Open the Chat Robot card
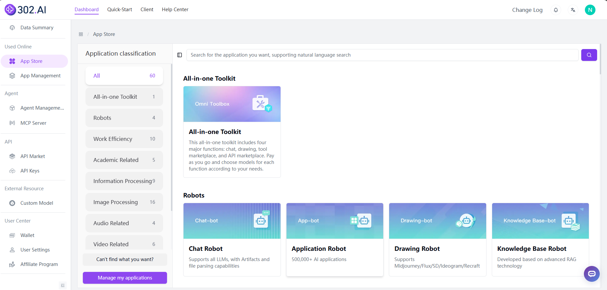The width and height of the screenshot is (607, 290). [232, 240]
